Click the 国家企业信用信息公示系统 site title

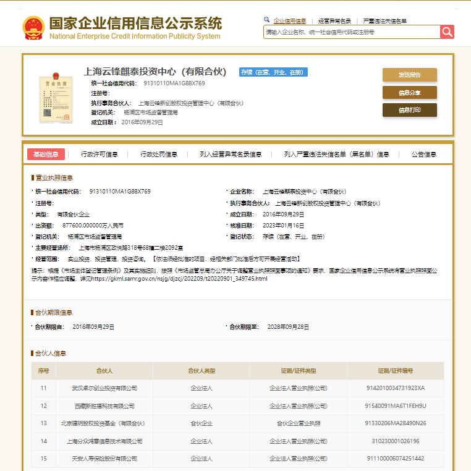(135, 23)
